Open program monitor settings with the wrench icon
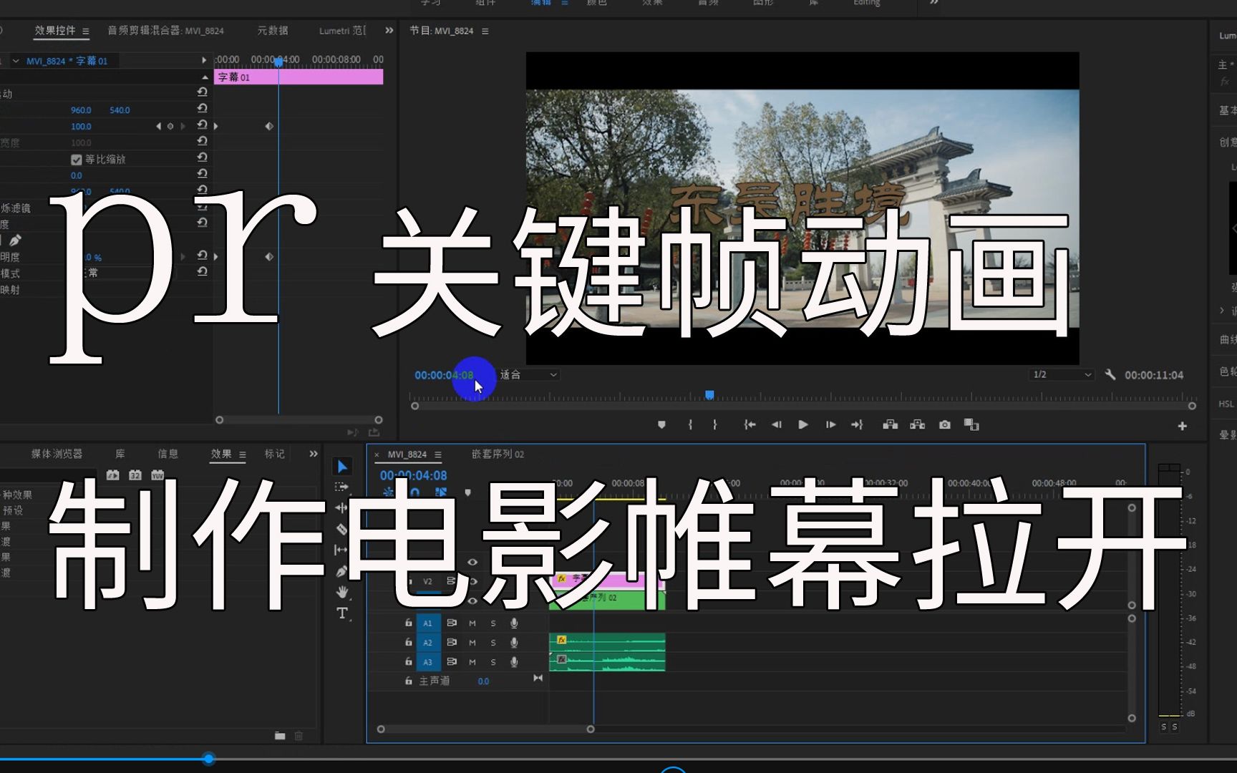The image size is (1237, 773). tap(1110, 374)
